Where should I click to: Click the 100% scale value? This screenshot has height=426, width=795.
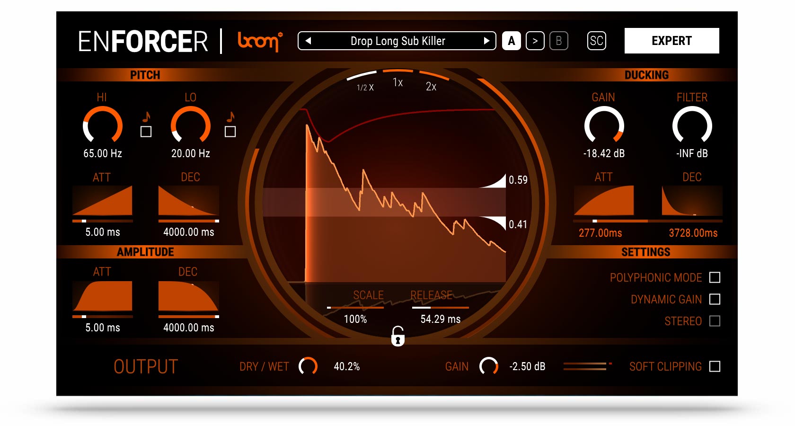coord(355,319)
